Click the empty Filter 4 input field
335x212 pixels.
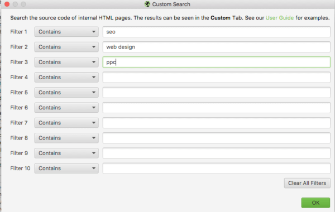[x=217, y=78]
